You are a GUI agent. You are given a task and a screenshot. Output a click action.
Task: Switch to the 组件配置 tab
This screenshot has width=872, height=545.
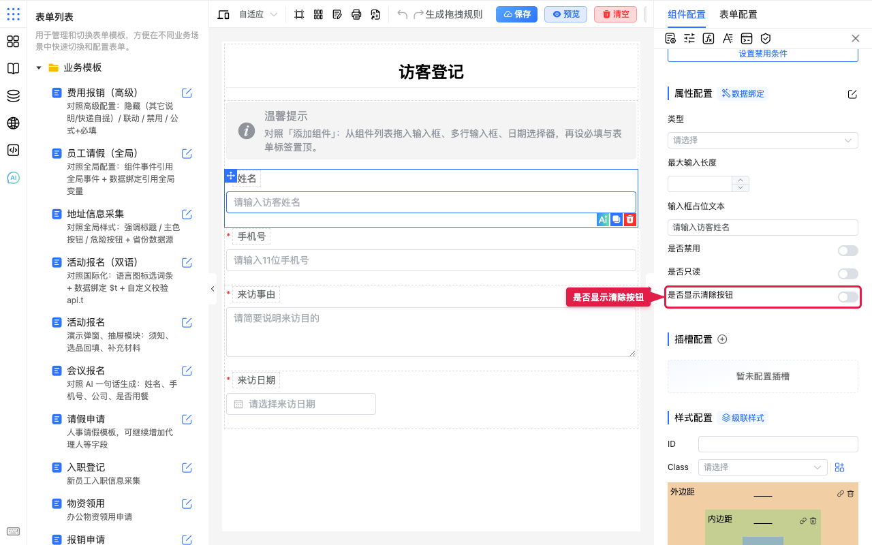click(687, 14)
